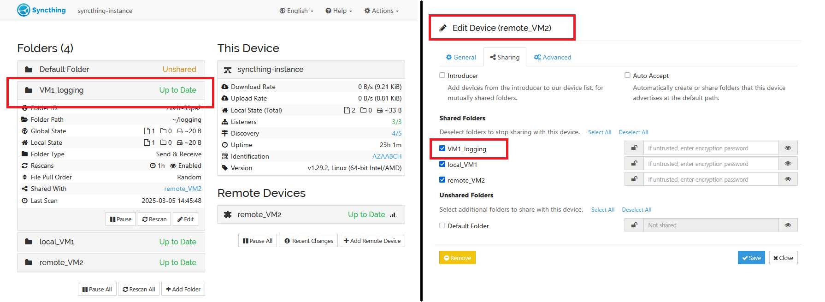
Task: Show the remote_VM2 encryption password
Action: (x=788, y=179)
